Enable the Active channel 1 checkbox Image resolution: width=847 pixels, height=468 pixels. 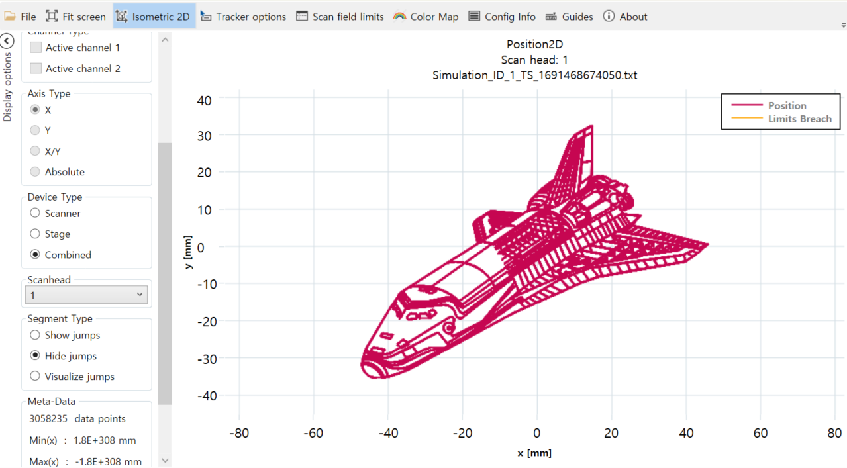36,48
